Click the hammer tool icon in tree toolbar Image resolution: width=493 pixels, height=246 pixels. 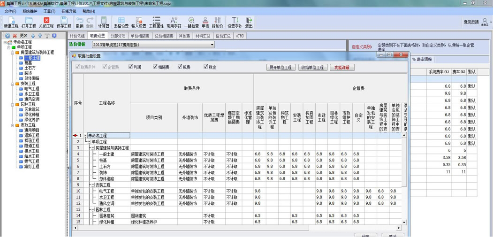47,36
